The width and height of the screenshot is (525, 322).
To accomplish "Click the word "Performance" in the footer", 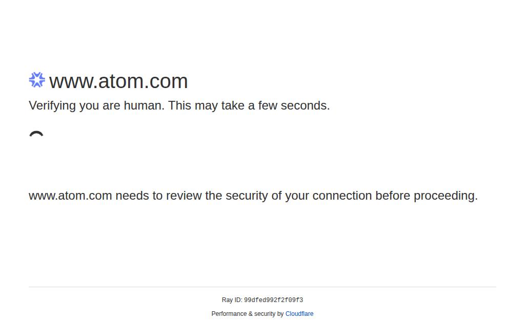I will tap(229, 314).
